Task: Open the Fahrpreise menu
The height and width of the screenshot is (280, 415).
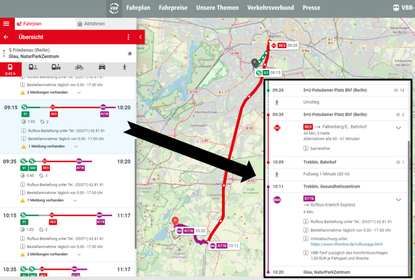Action: pyautogui.click(x=173, y=8)
